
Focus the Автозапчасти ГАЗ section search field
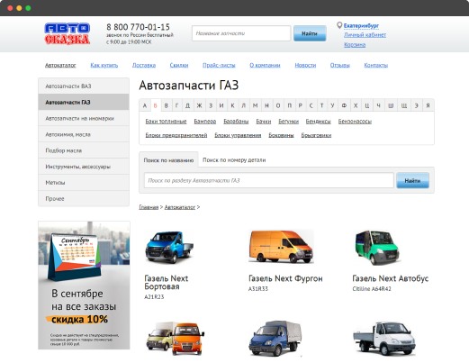pyautogui.click(x=269, y=180)
